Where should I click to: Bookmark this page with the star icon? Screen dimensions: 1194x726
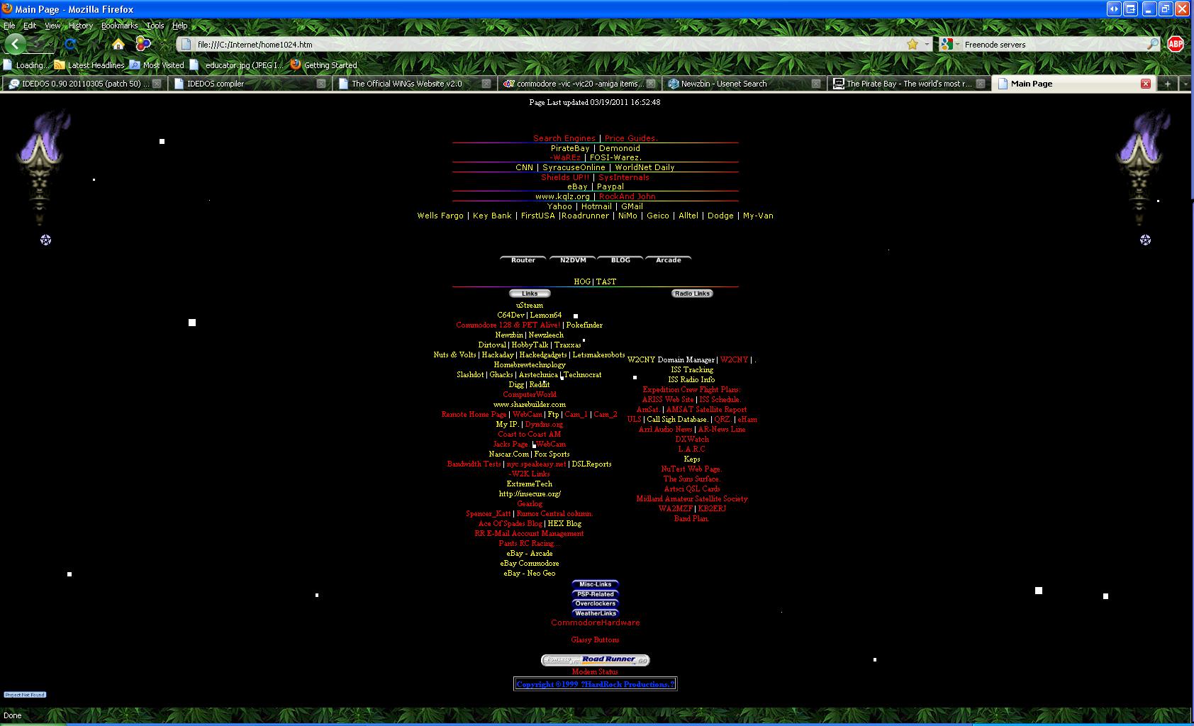pos(913,44)
